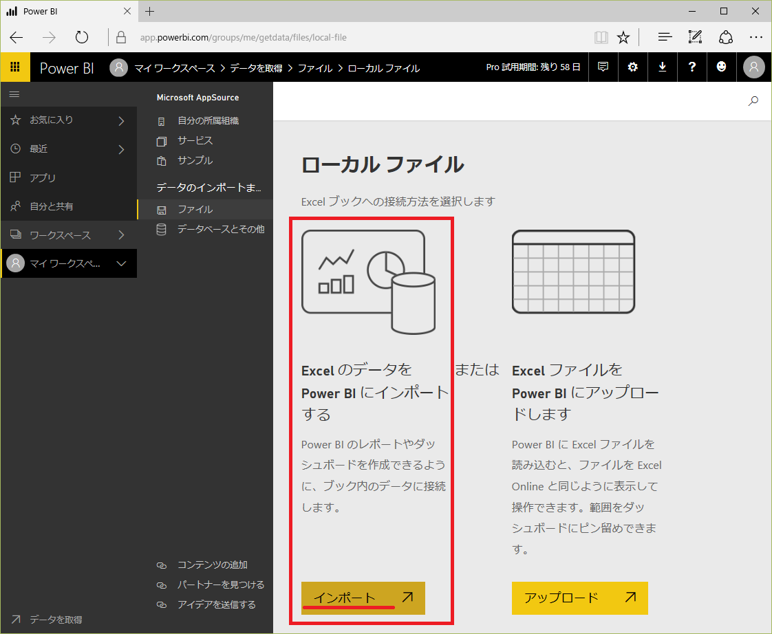Open the web note pen icon
The height and width of the screenshot is (634, 772).
tap(695, 37)
